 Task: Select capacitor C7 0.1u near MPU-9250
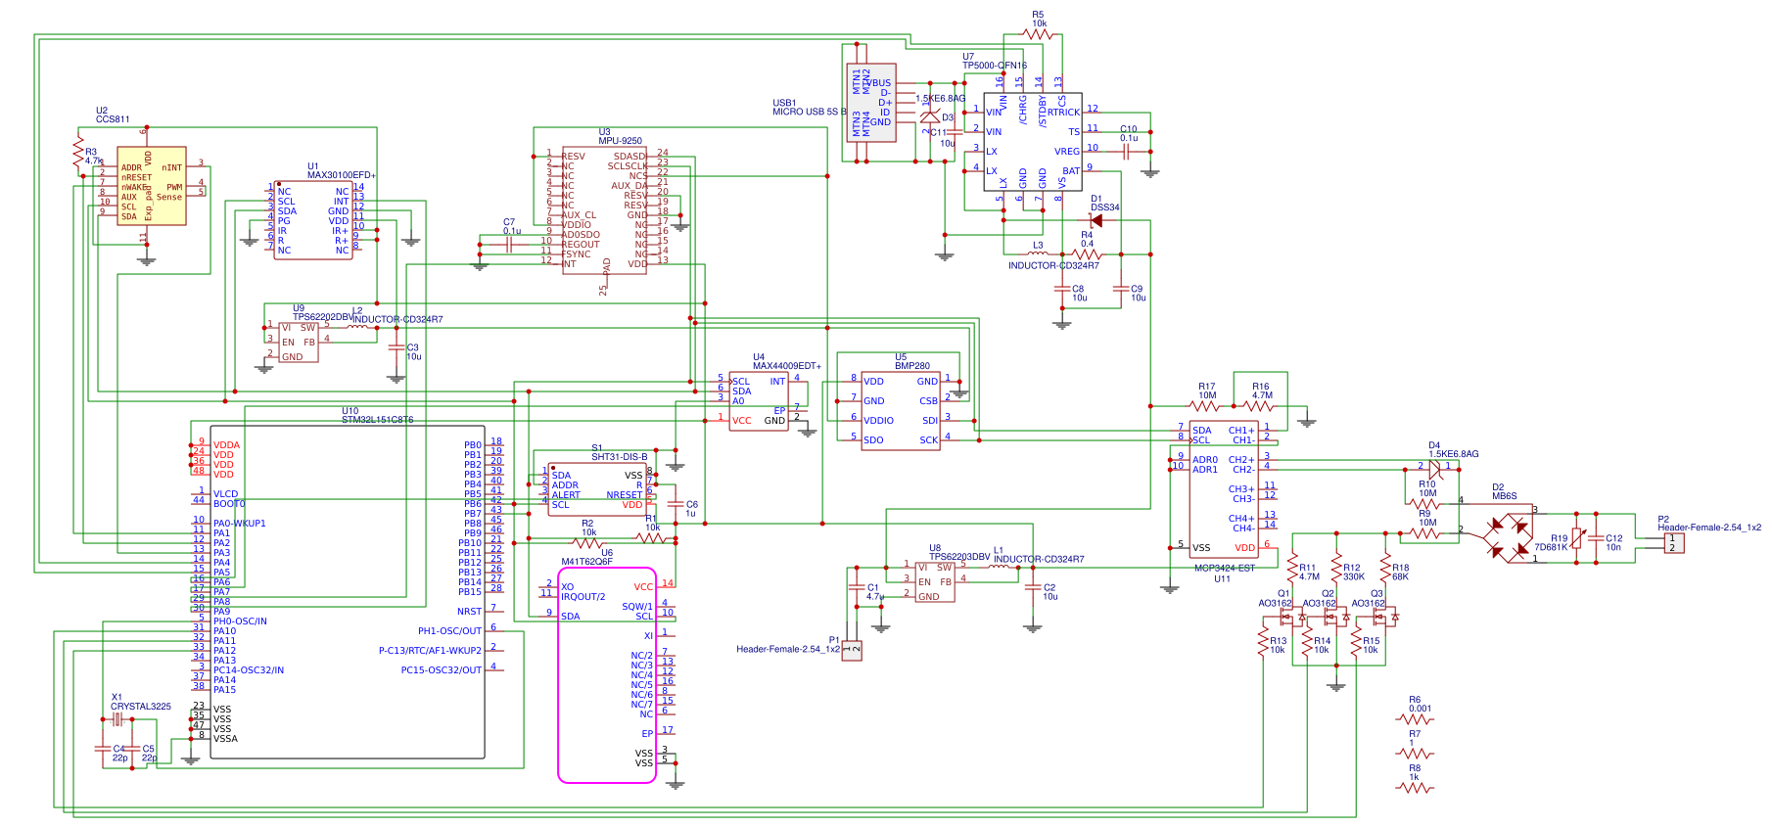pos(509,245)
